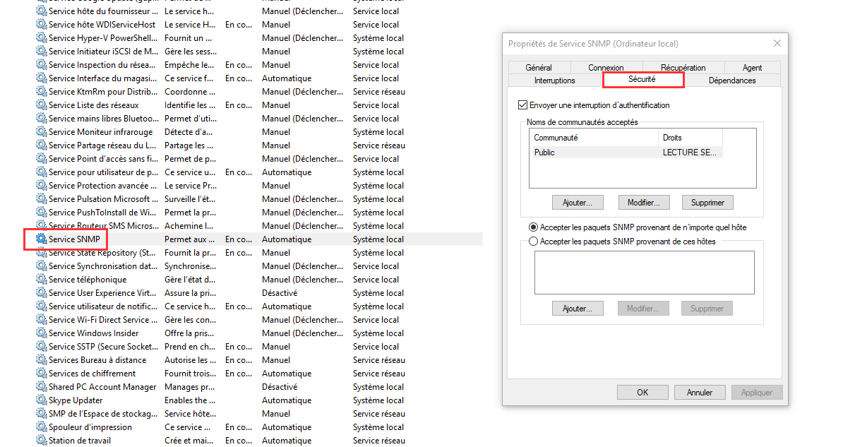Select accept SNMP packets from any host
Viewport: 855px width, 447px height.
point(534,227)
